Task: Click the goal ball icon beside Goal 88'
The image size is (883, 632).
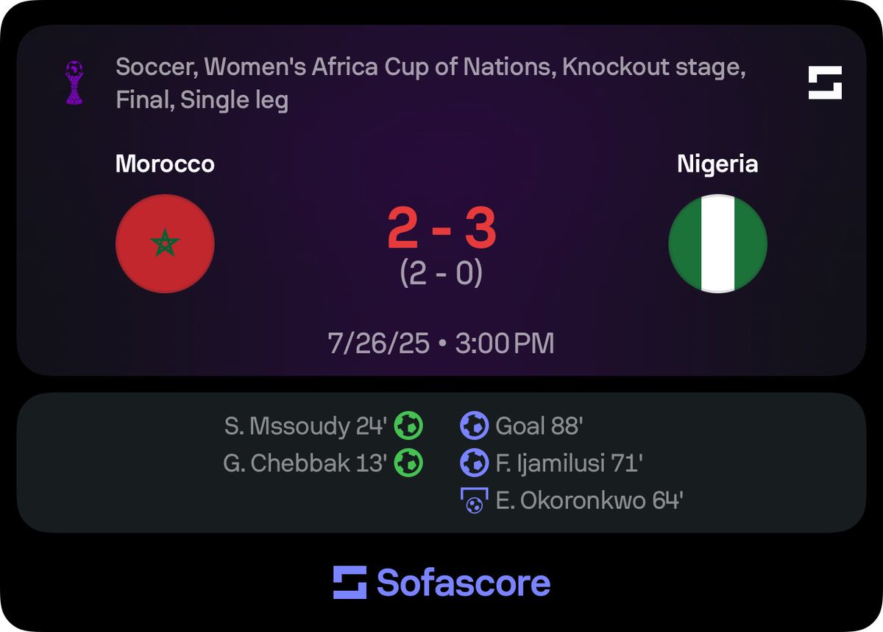Action: 474,425
